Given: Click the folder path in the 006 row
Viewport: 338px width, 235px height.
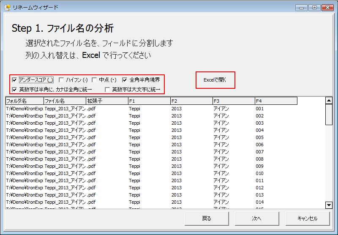Looking at the screenshot, I should (x=25, y=145).
